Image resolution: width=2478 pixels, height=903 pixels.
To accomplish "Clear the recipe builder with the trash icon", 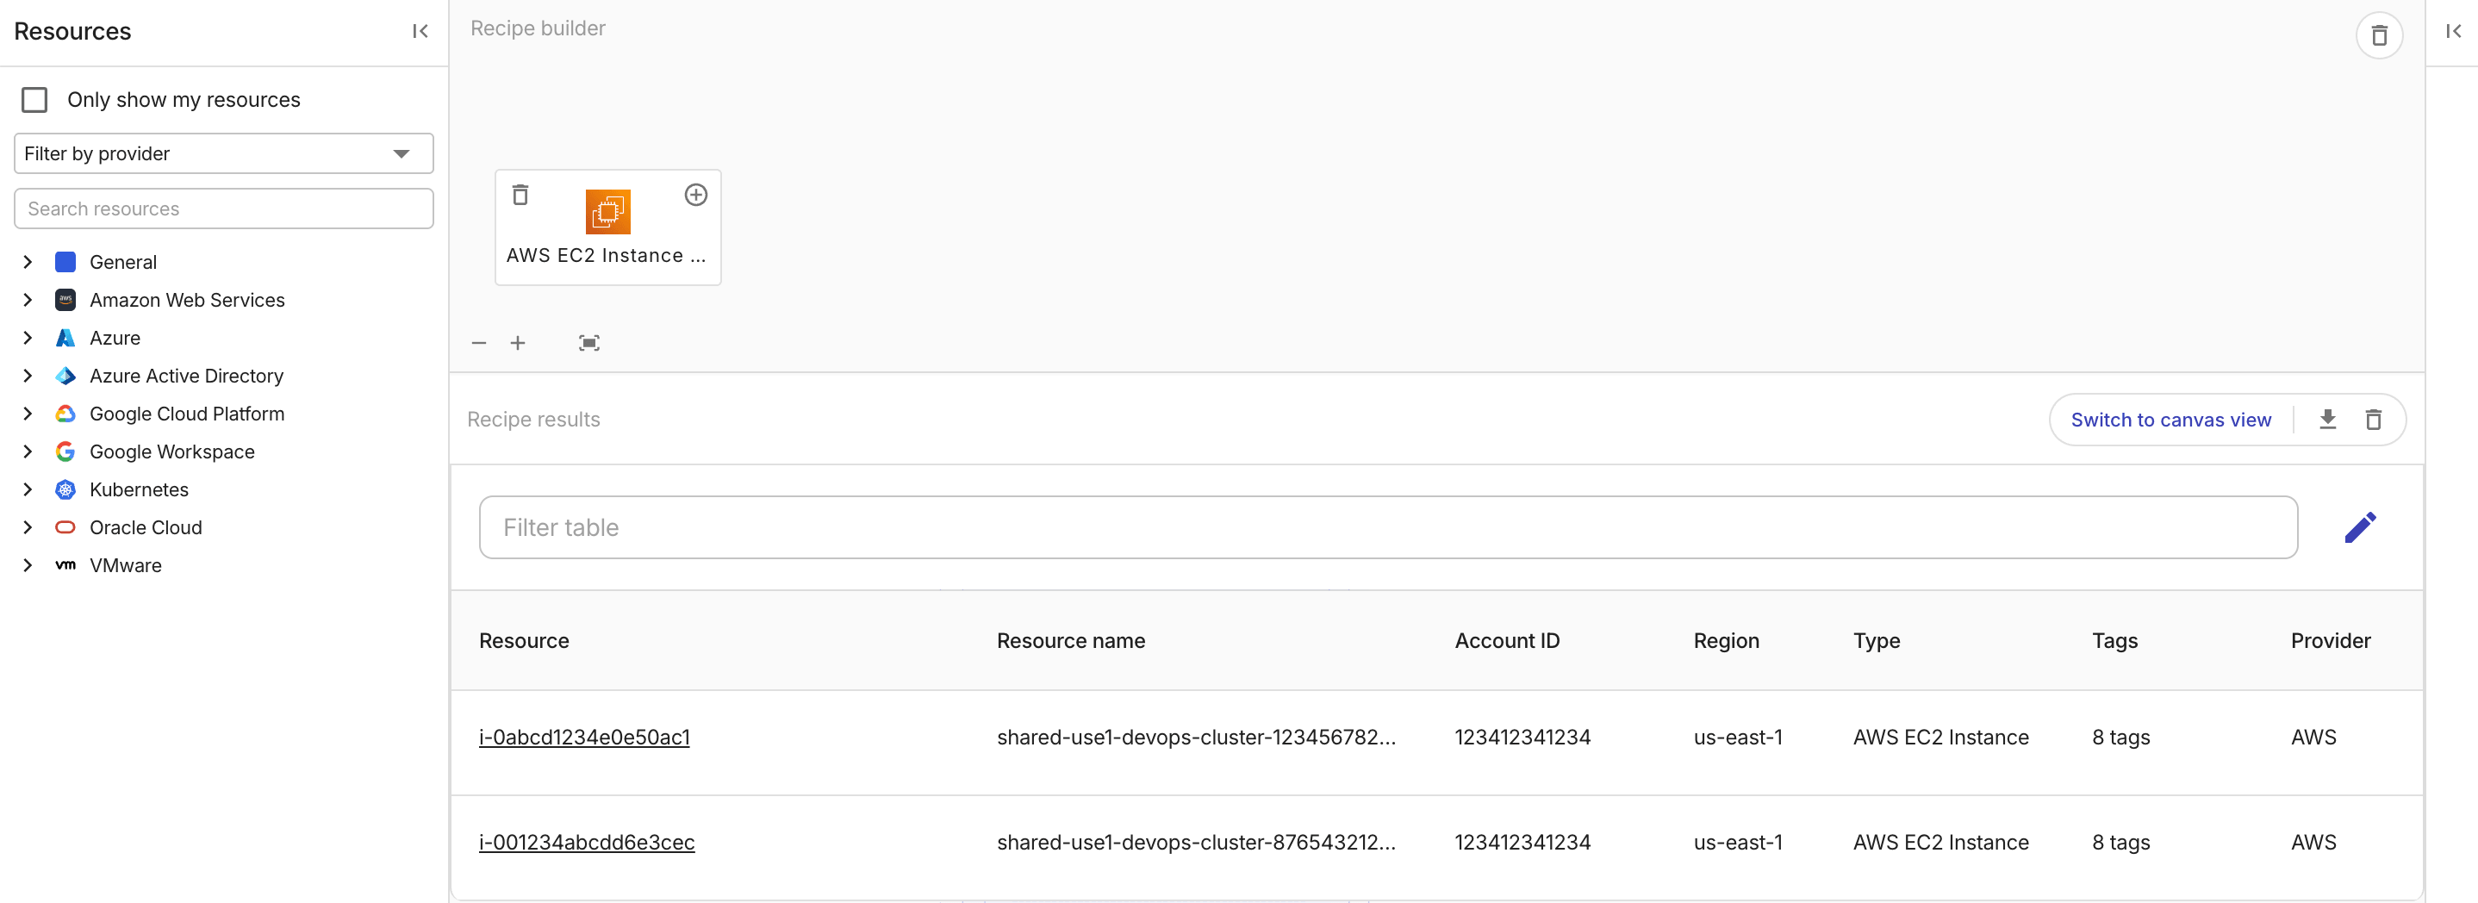I will (2381, 34).
